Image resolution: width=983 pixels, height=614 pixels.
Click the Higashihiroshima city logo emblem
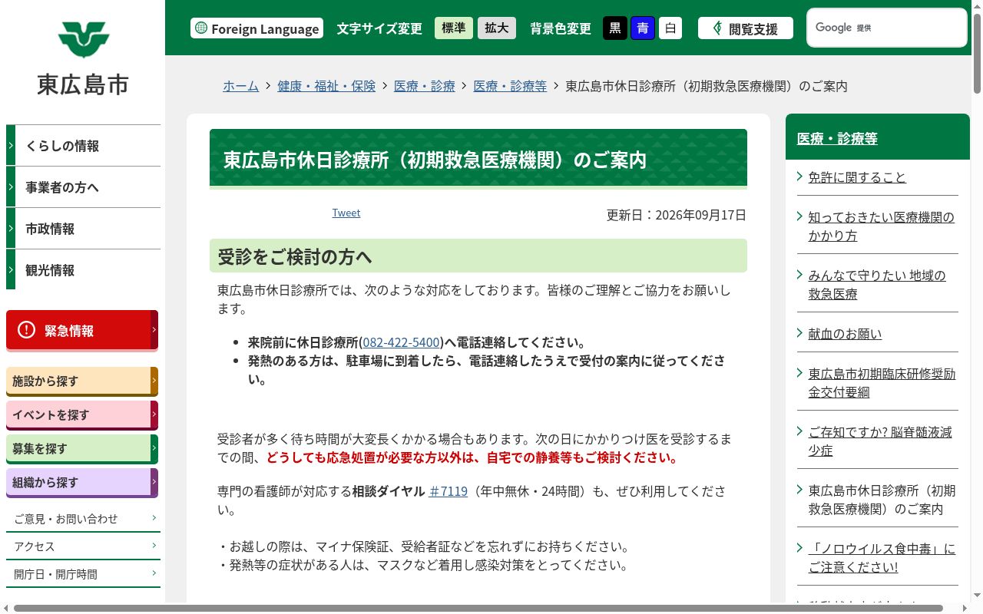pyautogui.click(x=83, y=40)
